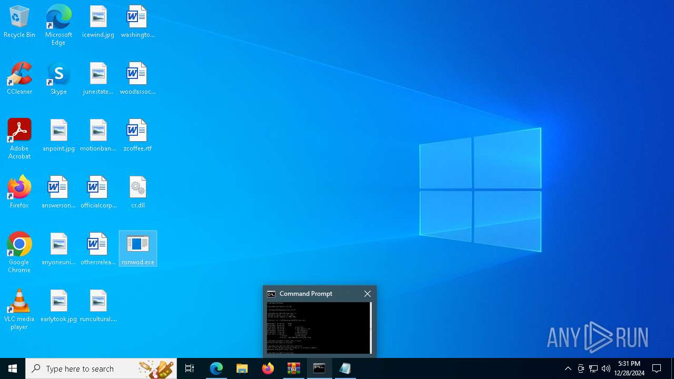This screenshot has height=379, width=674.
Task: Select the runcultural... image file
Action: pyautogui.click(x=98, y=306)
